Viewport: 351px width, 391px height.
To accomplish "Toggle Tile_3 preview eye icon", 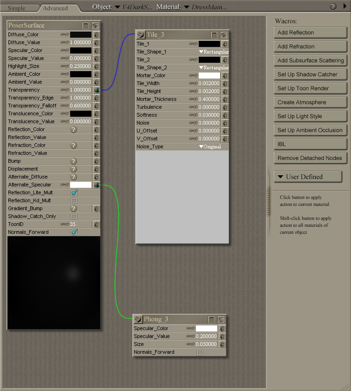I will click(x=224, y=35).
